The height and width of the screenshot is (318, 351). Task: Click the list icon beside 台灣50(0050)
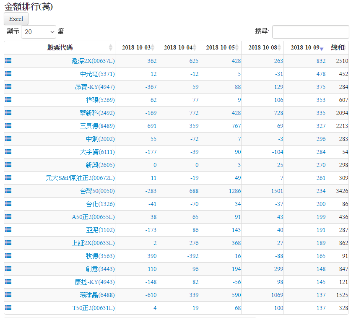(x=8, y=190)
